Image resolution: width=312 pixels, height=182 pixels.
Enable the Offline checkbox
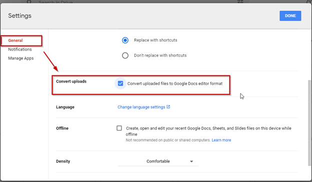pos(119,128)
